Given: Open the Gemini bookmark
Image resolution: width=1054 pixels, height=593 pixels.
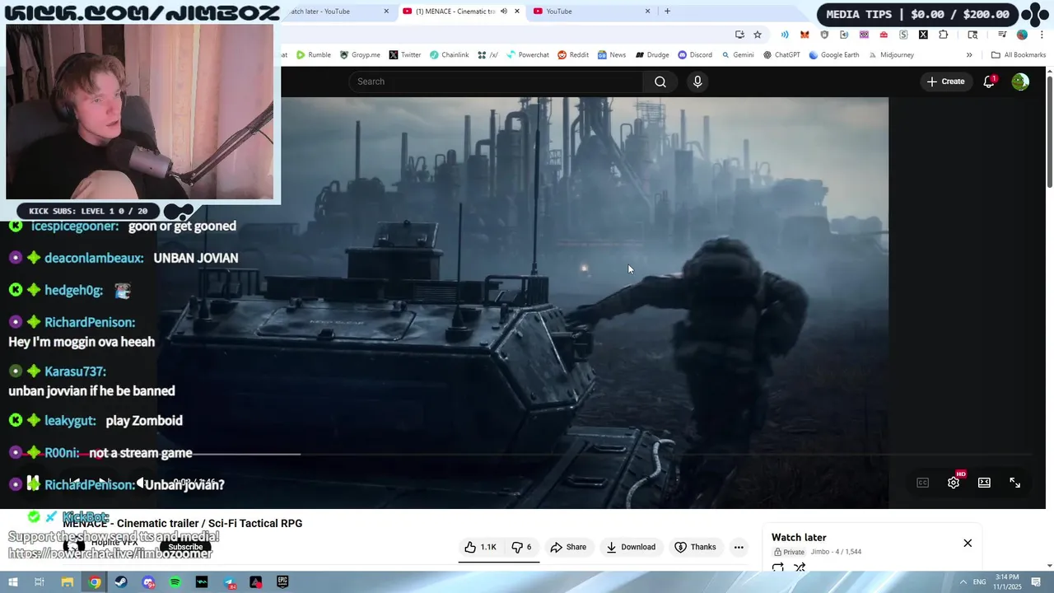Looking at the screenshot, I should [x=737, y=55].
